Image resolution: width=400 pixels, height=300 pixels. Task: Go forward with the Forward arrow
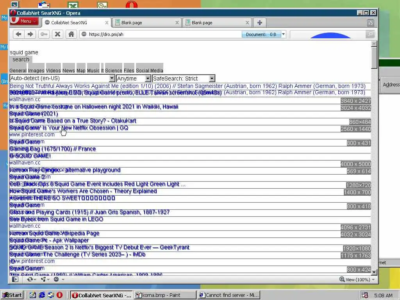30,34
